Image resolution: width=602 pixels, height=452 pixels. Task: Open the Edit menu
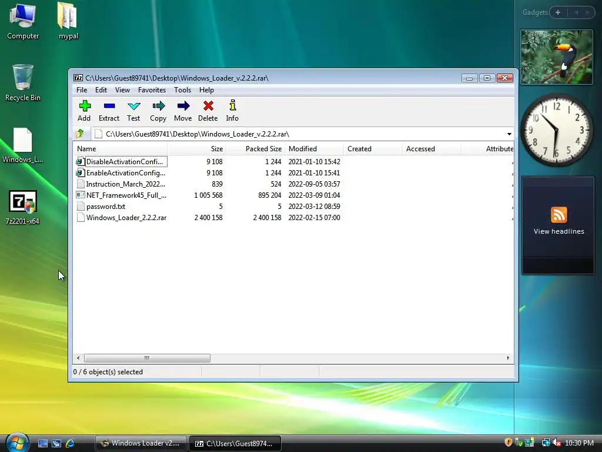point(101,90)
